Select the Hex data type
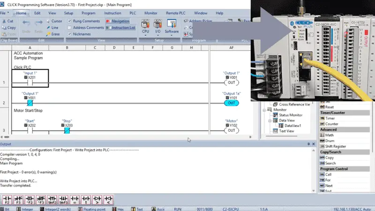The image size is (375, 211). coord(118,209)
